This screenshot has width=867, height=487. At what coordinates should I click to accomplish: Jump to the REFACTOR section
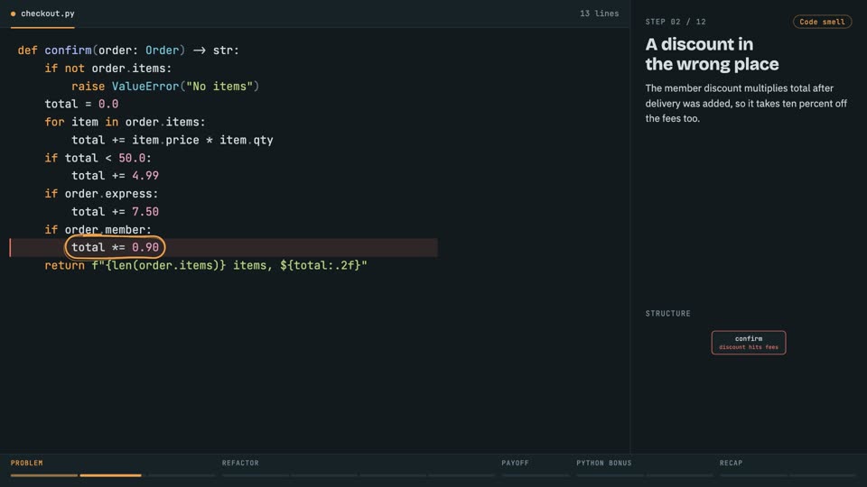click(x=240, y=463)
